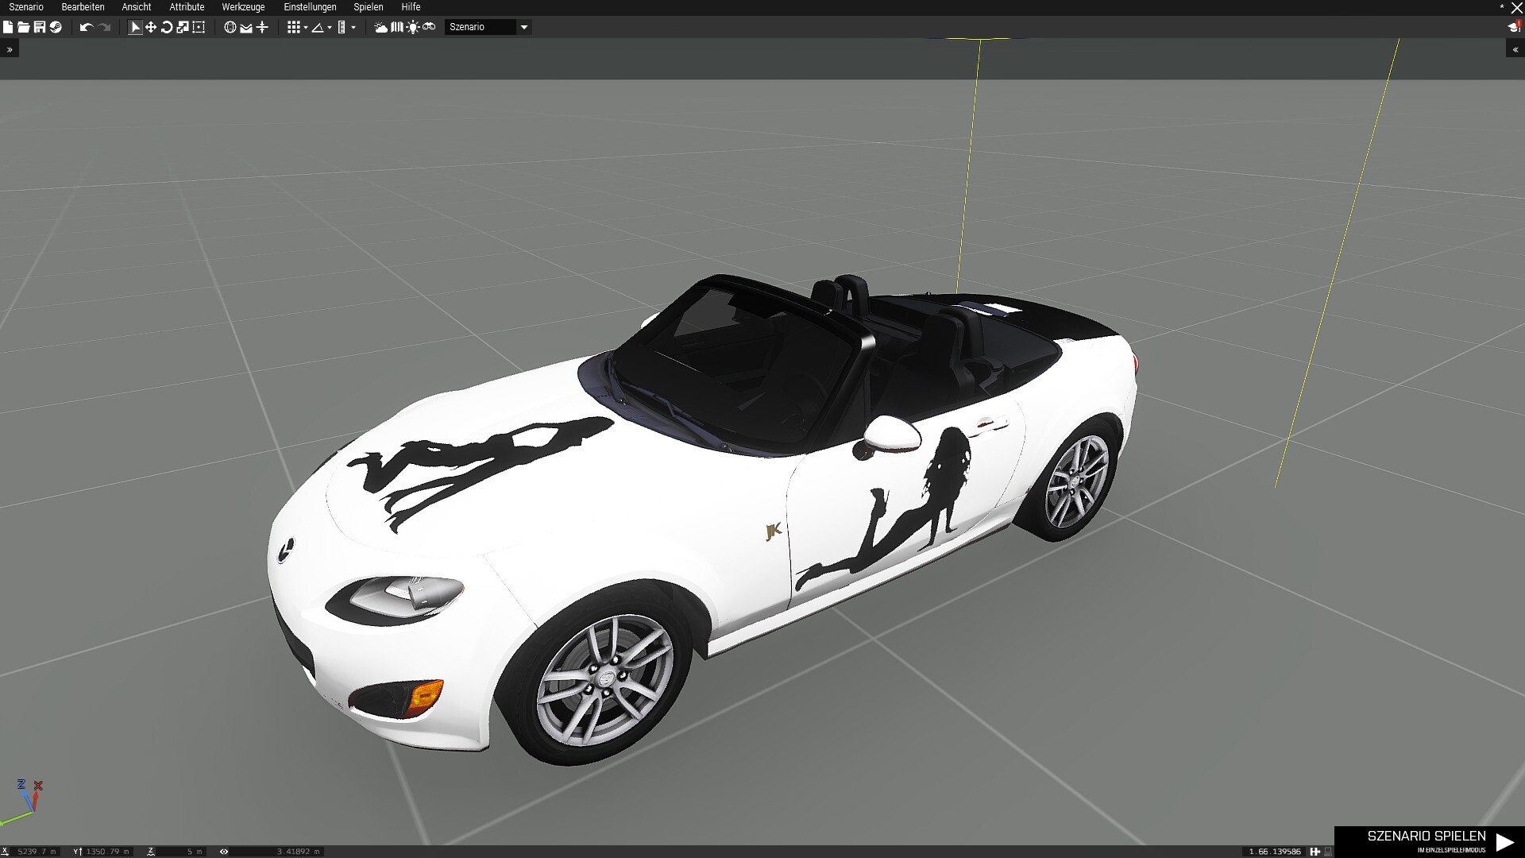Open the rotation grid angle dropdown arrow
1525x858 pixels.
(x=330, y=28)
